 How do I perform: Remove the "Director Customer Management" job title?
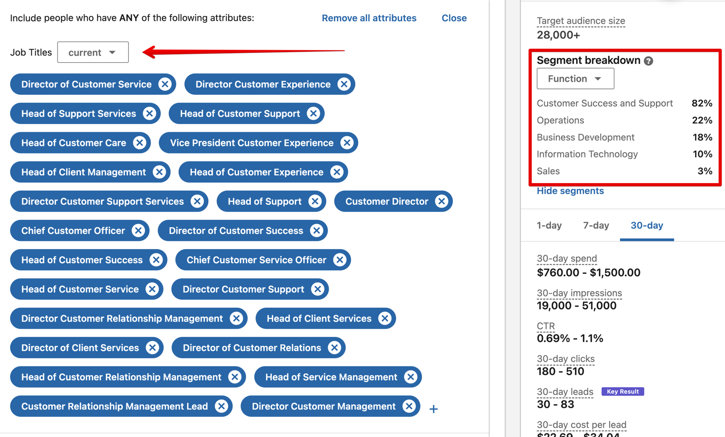click(x=408, y=406)
